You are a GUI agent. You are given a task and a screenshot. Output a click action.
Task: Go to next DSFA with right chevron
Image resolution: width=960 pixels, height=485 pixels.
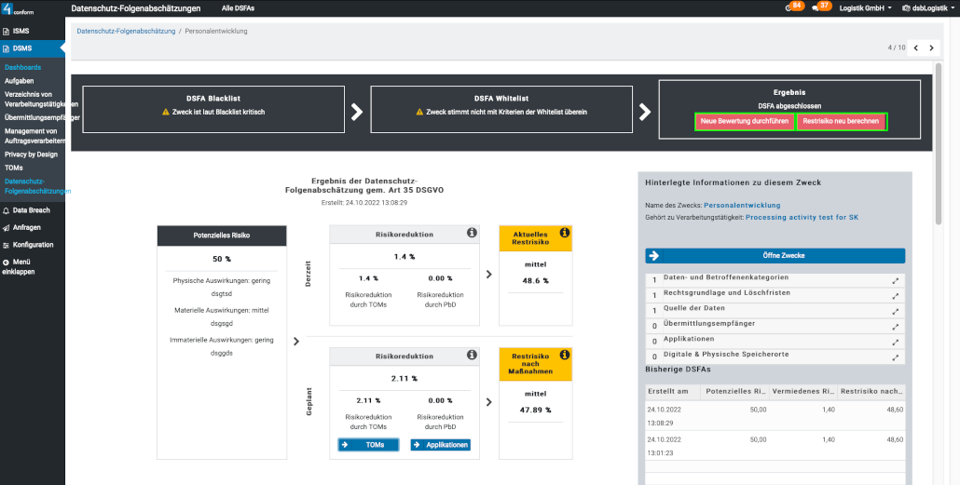click(x=931, y=47)
